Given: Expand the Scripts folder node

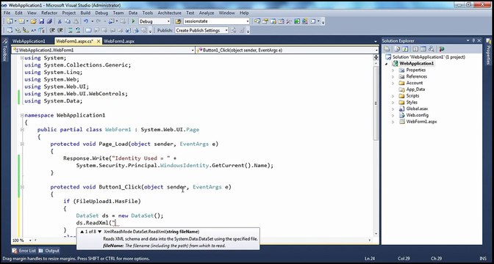Looking at the screenshot, I should pyautogui.click(x=393, y=96).
